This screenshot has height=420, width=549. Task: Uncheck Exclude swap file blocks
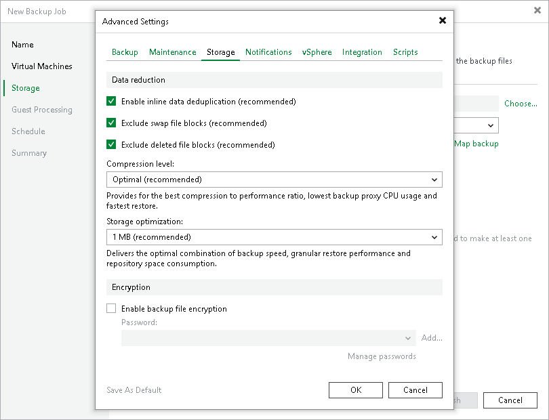point(112,123)
